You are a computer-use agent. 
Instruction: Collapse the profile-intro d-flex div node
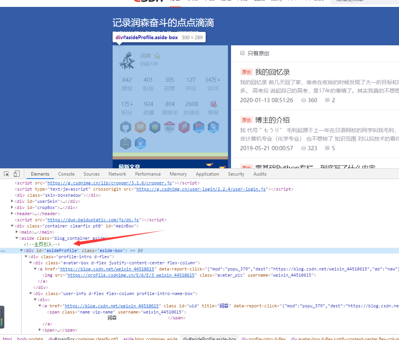26,257
